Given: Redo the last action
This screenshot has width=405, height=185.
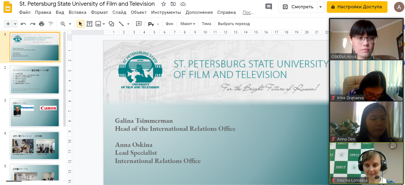Looking at the screenshot, I should (x=32, y=24).
